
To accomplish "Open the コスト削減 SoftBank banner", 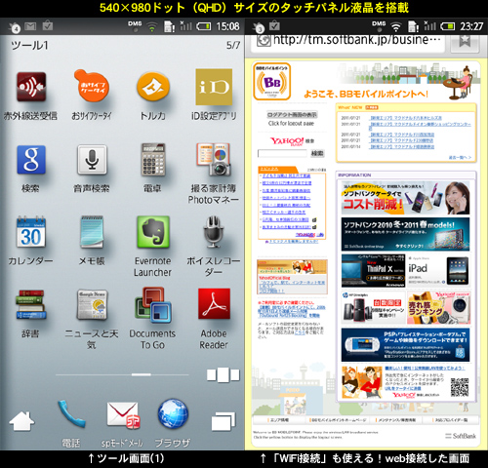I will [405, 198].
